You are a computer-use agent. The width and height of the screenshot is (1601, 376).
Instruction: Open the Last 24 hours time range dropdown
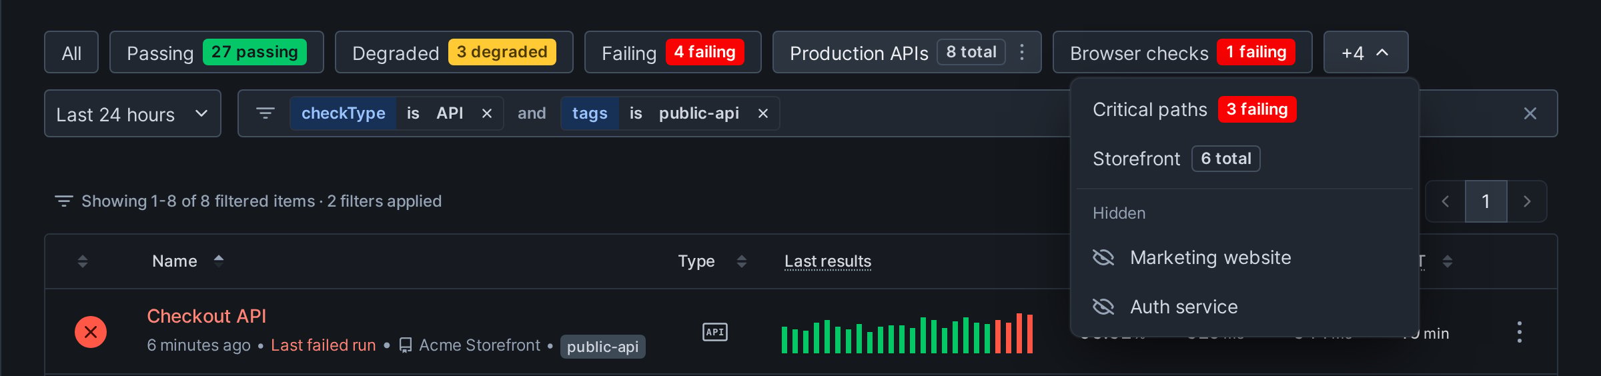tap(133, 114)
